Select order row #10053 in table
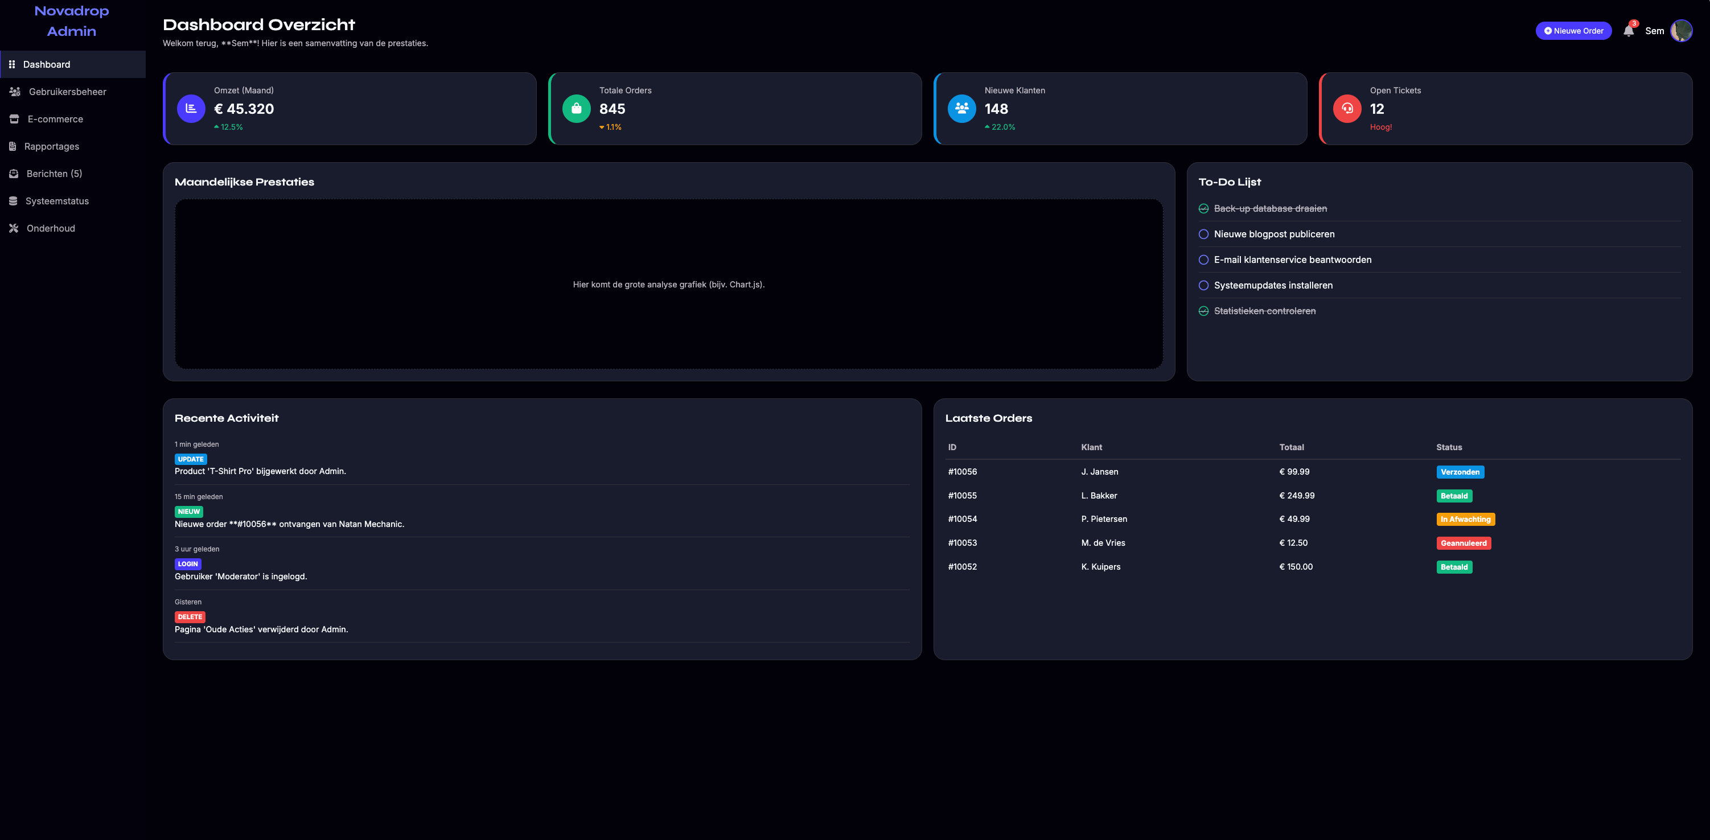Viewport: 1710px width, 840px height. click(x=962, y=543)
